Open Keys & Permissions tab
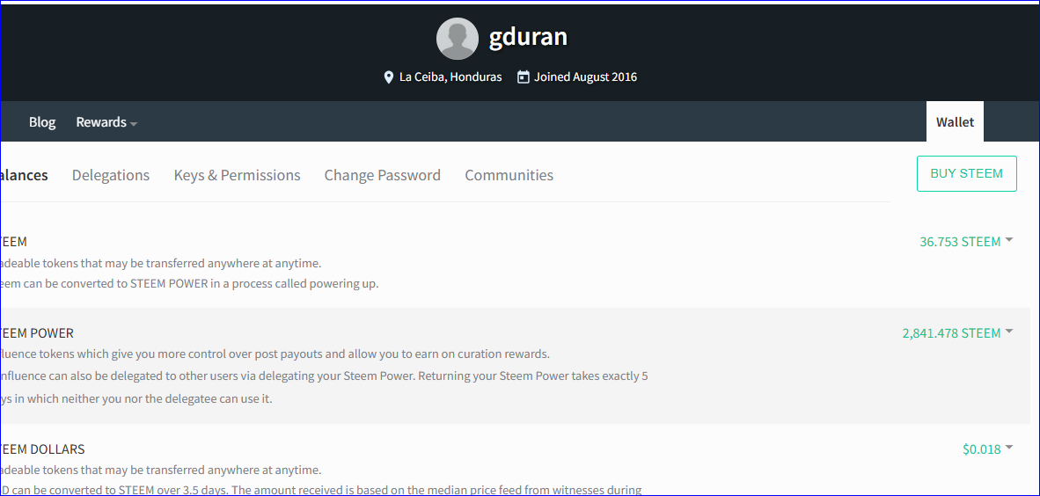This screenshot has height=496, width=1040. point(237,175)
